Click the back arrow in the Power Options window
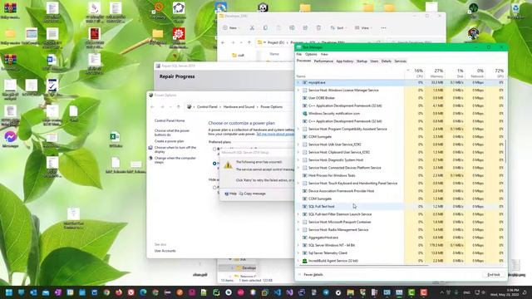Image resolution: width=532 pixels, height=299 pixels. pyautogui.click(x=153, y=107)
